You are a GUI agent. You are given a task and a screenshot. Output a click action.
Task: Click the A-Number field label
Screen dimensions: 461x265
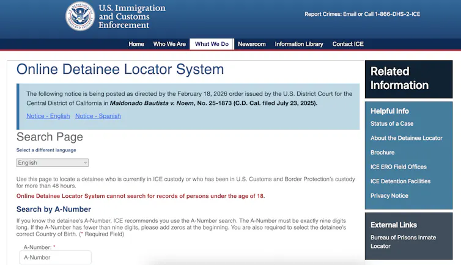38,247
